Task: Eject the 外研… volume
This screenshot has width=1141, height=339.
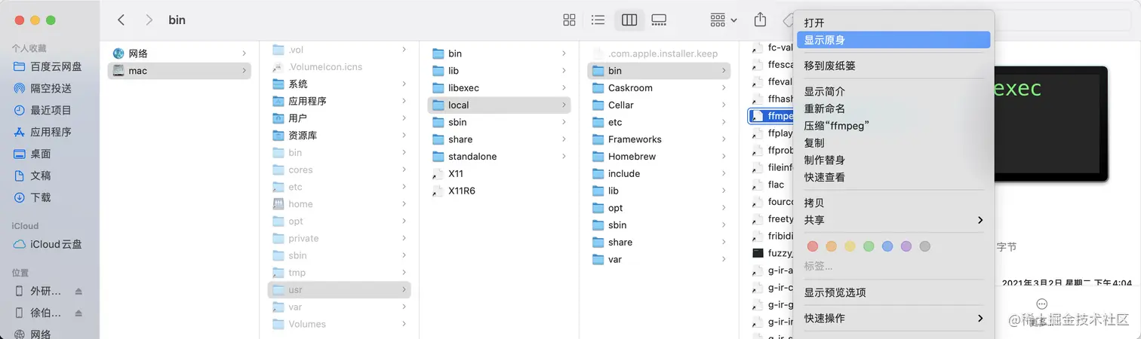Action: pyautogui.click(x=78, y=291)
